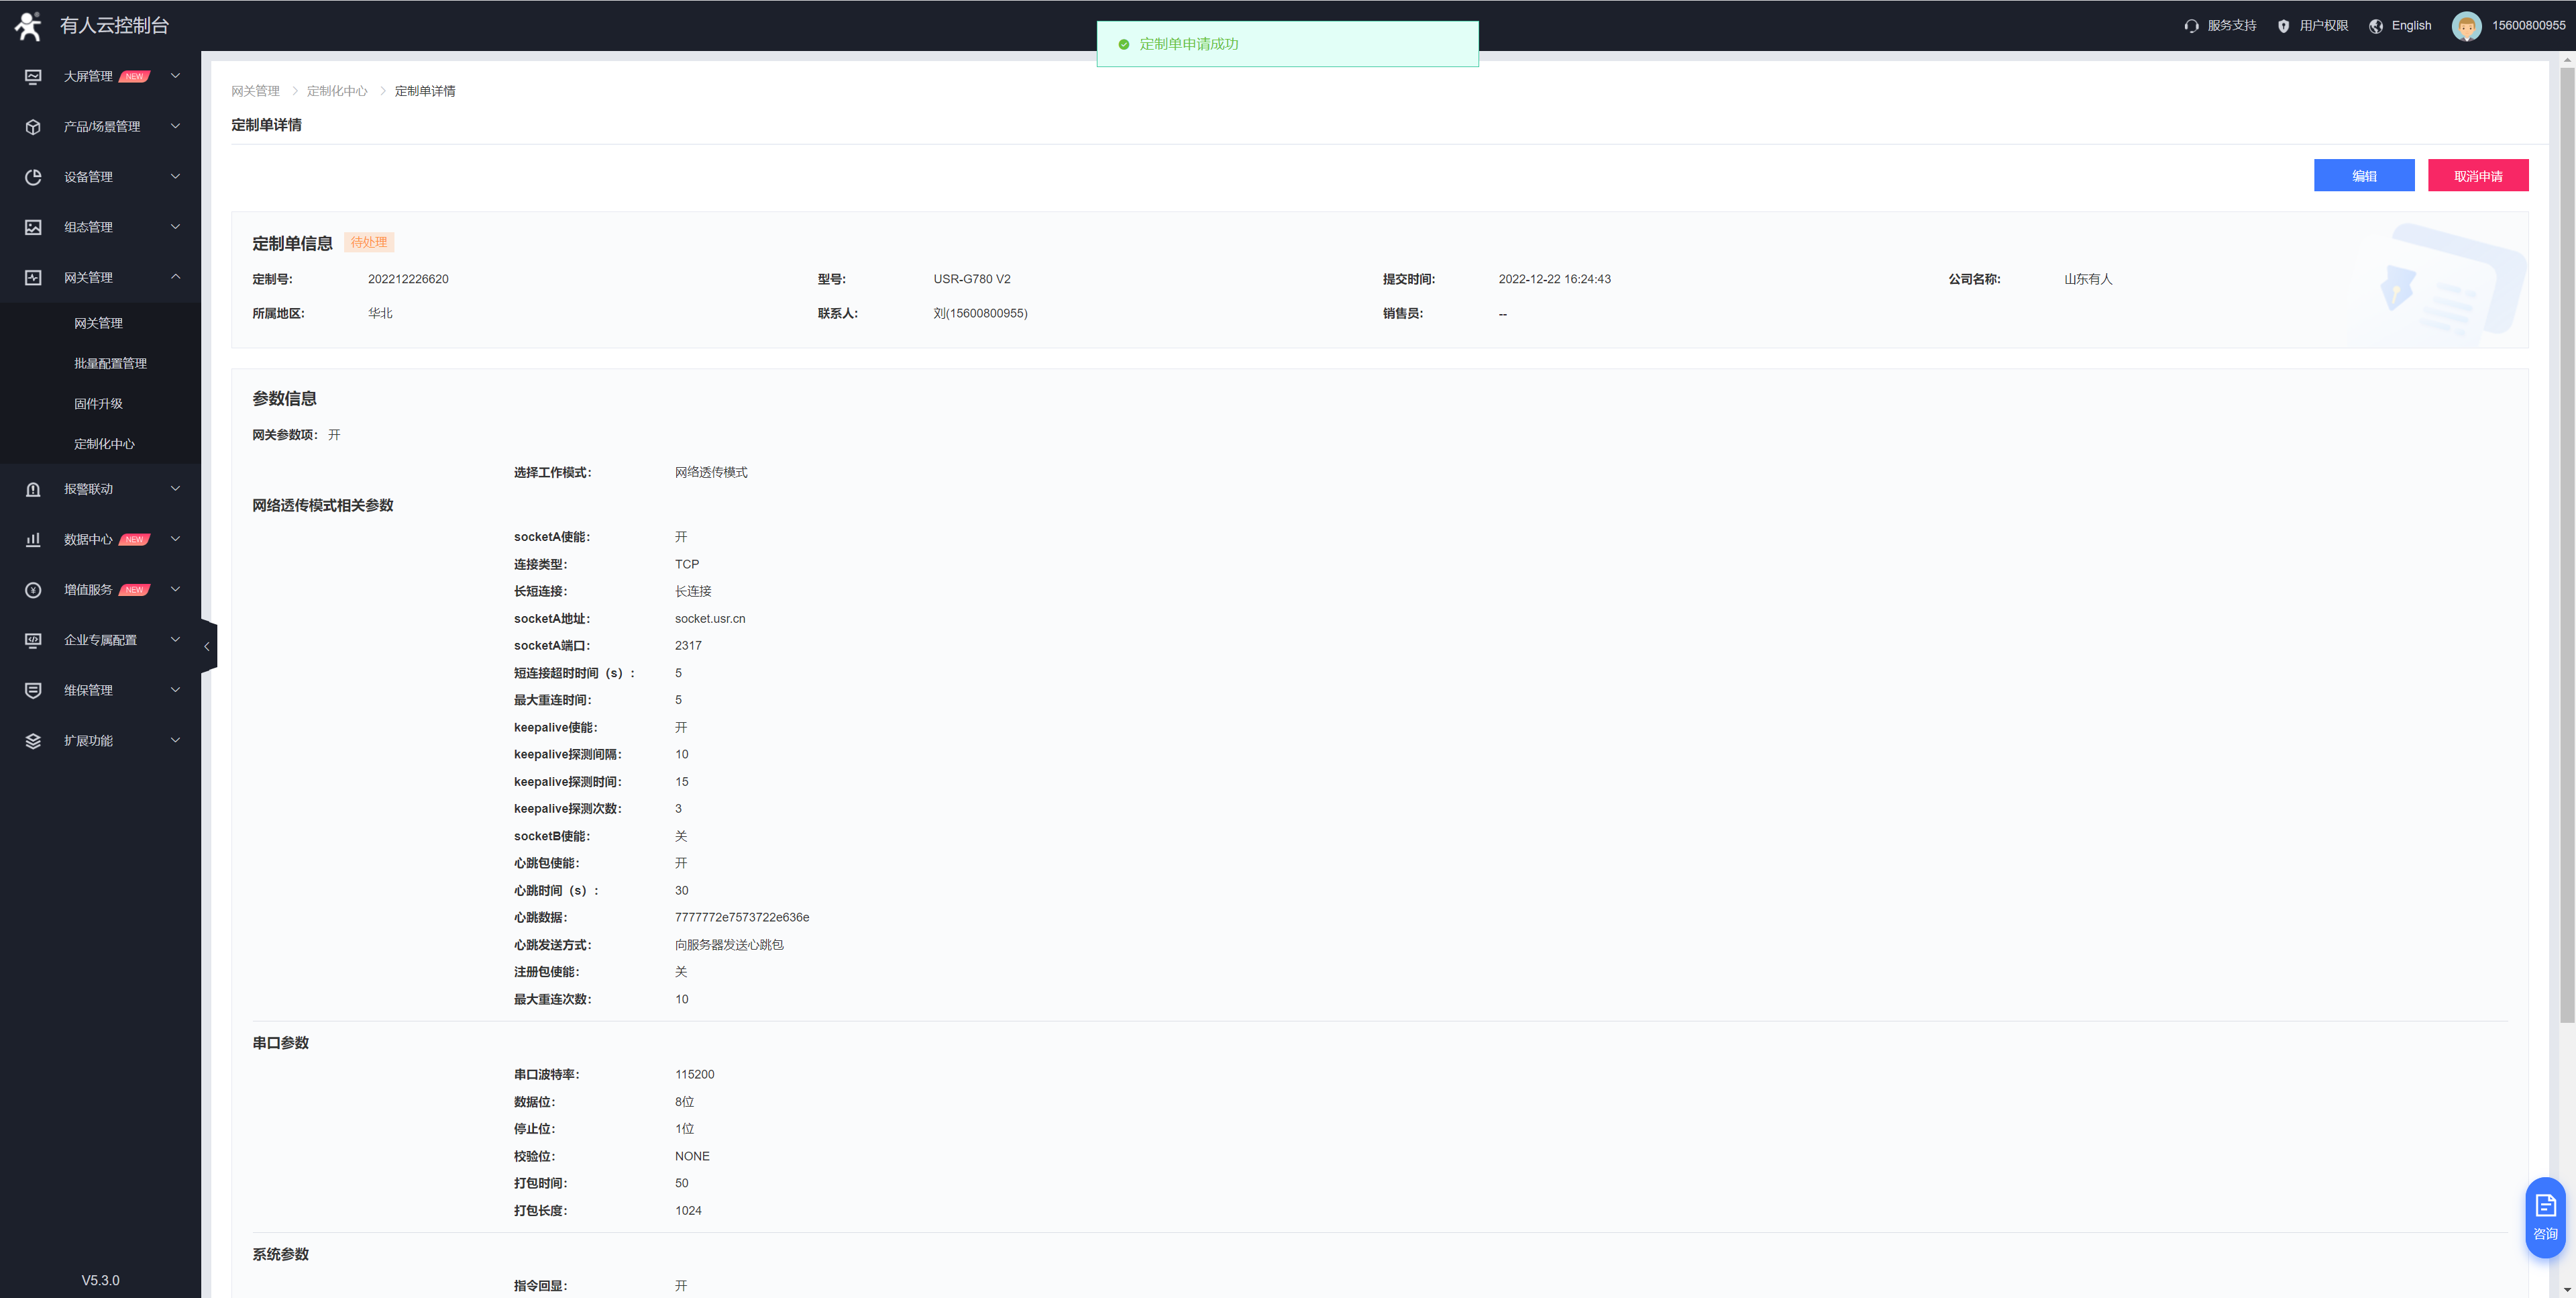
Task: Expand the 产品/场景管理 menu chevron
Action: click(x=175, y=126)
